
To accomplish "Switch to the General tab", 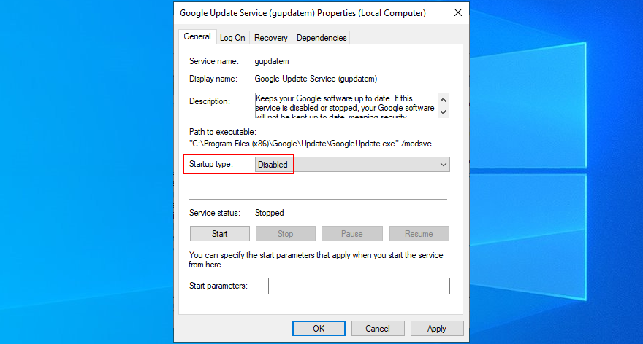I will pyautogui.click(x=197, y=37).
